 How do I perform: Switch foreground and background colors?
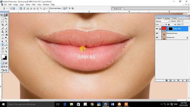tap(6, 55)
